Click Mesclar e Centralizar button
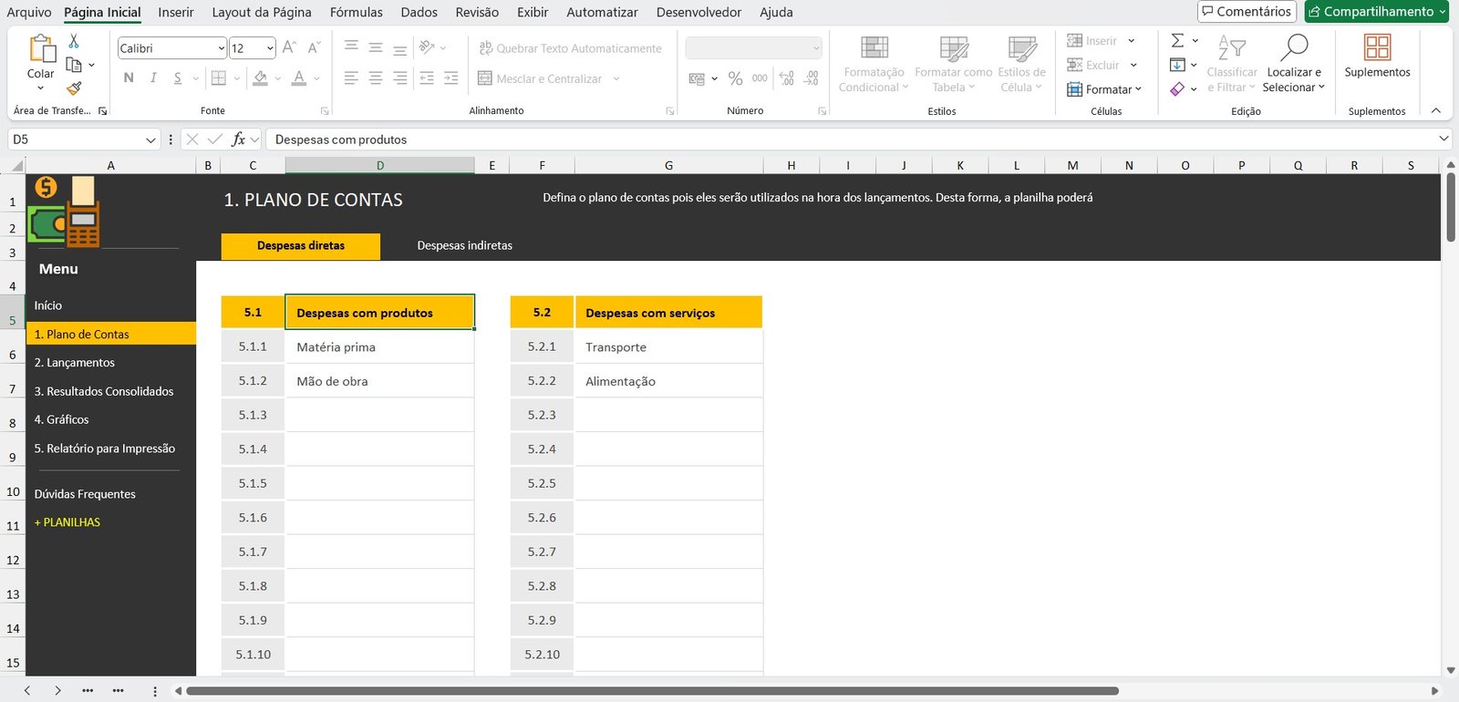The width and height of the screenshot is (1459, 702). click(540, 79)
